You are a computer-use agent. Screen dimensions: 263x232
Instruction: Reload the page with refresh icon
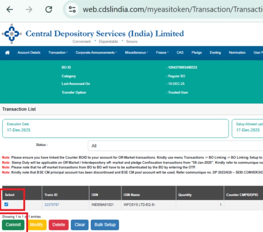tap(49, 9)
